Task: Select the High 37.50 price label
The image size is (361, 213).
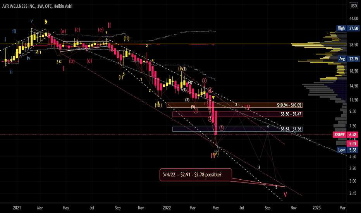Action: (348, 28)
